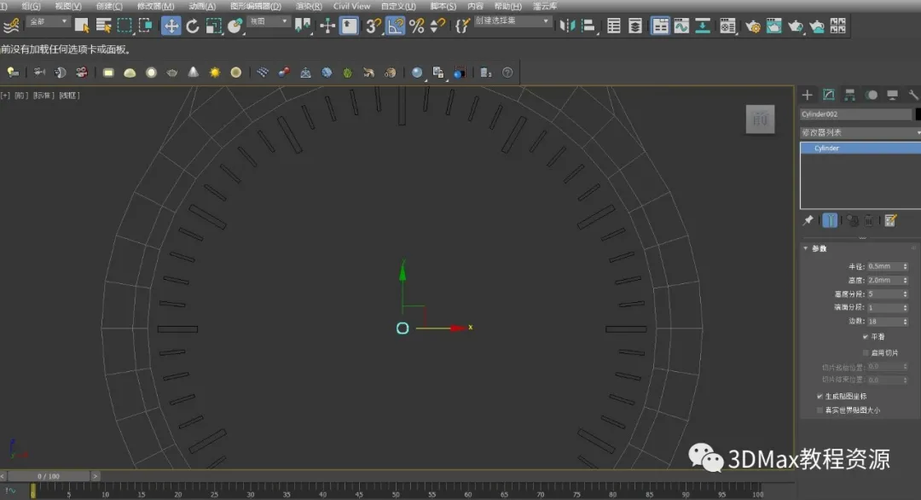Open the Civil View menu
The image size is (921, 500).
click(352, 6)
